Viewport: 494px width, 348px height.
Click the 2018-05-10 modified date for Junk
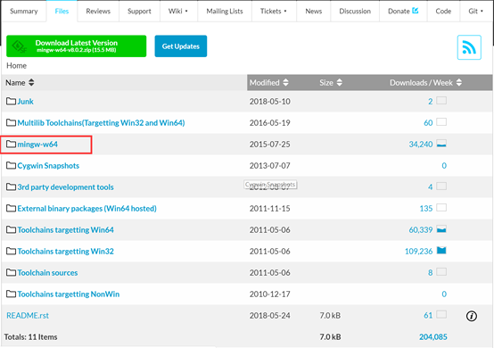(x=269, y=101)
